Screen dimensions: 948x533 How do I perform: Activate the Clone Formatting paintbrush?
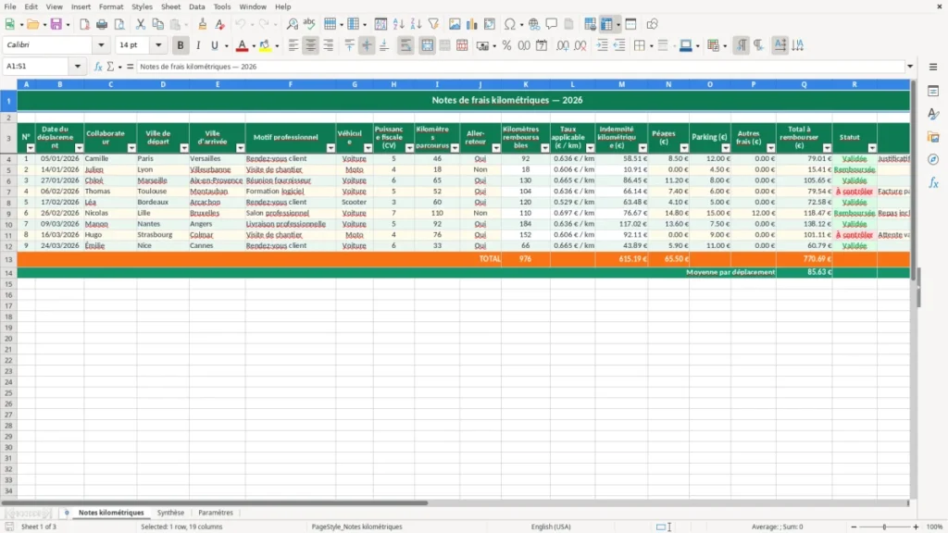click(x=203, y=24)
